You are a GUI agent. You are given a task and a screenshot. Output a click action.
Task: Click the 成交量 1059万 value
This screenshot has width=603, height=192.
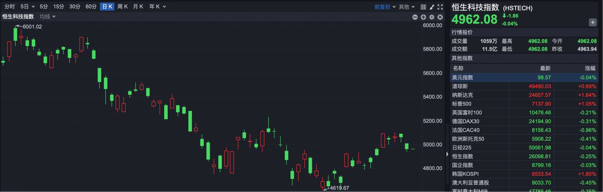click(x=489, y=41)
